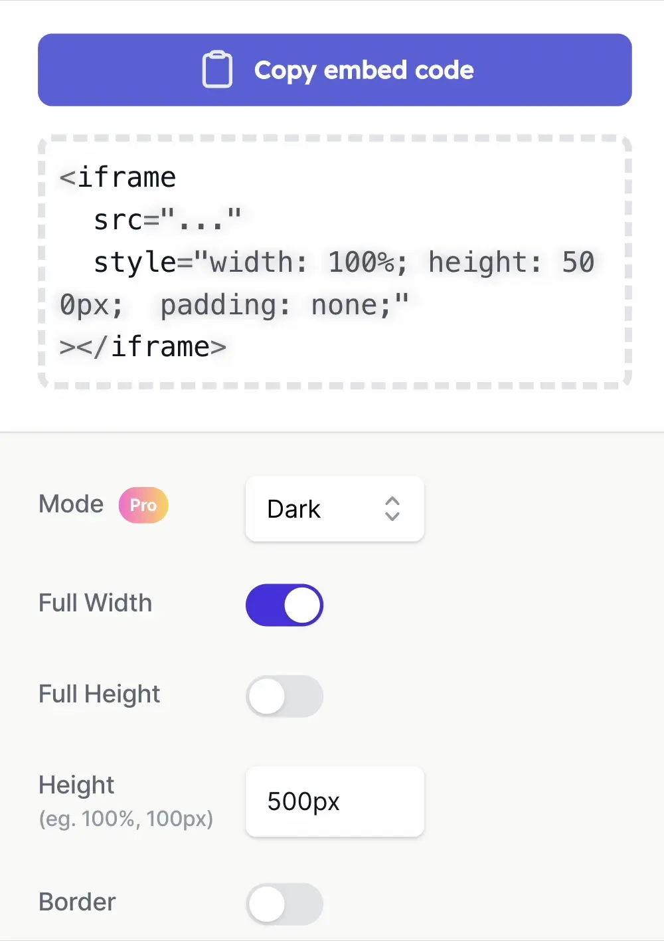Image resolution: width=664 pixels, height=941 pixels.
Task: Turn on the Border switch
Action: [x=284, y=904]
